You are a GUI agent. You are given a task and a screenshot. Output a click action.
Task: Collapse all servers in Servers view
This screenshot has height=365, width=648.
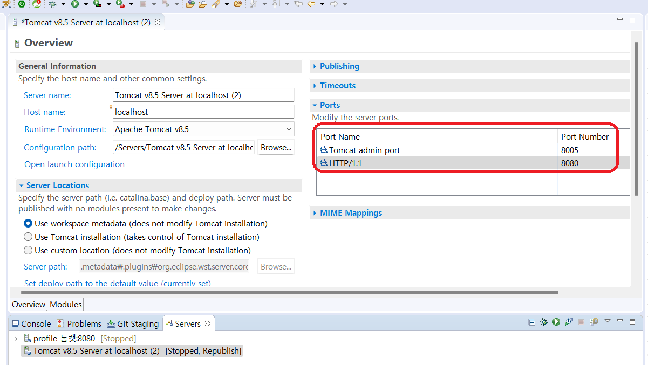(532, 322)
